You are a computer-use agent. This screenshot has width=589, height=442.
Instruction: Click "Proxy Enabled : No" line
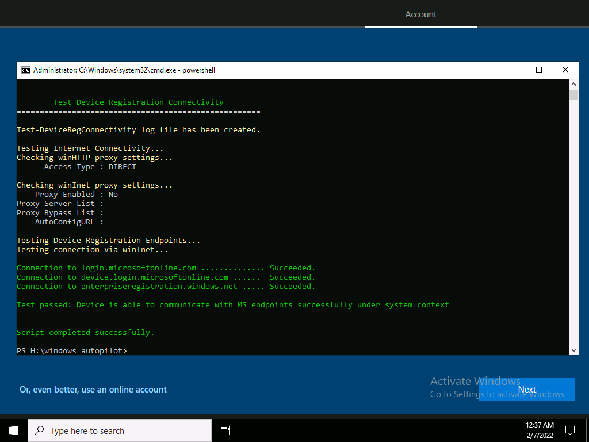click(77, 195)
